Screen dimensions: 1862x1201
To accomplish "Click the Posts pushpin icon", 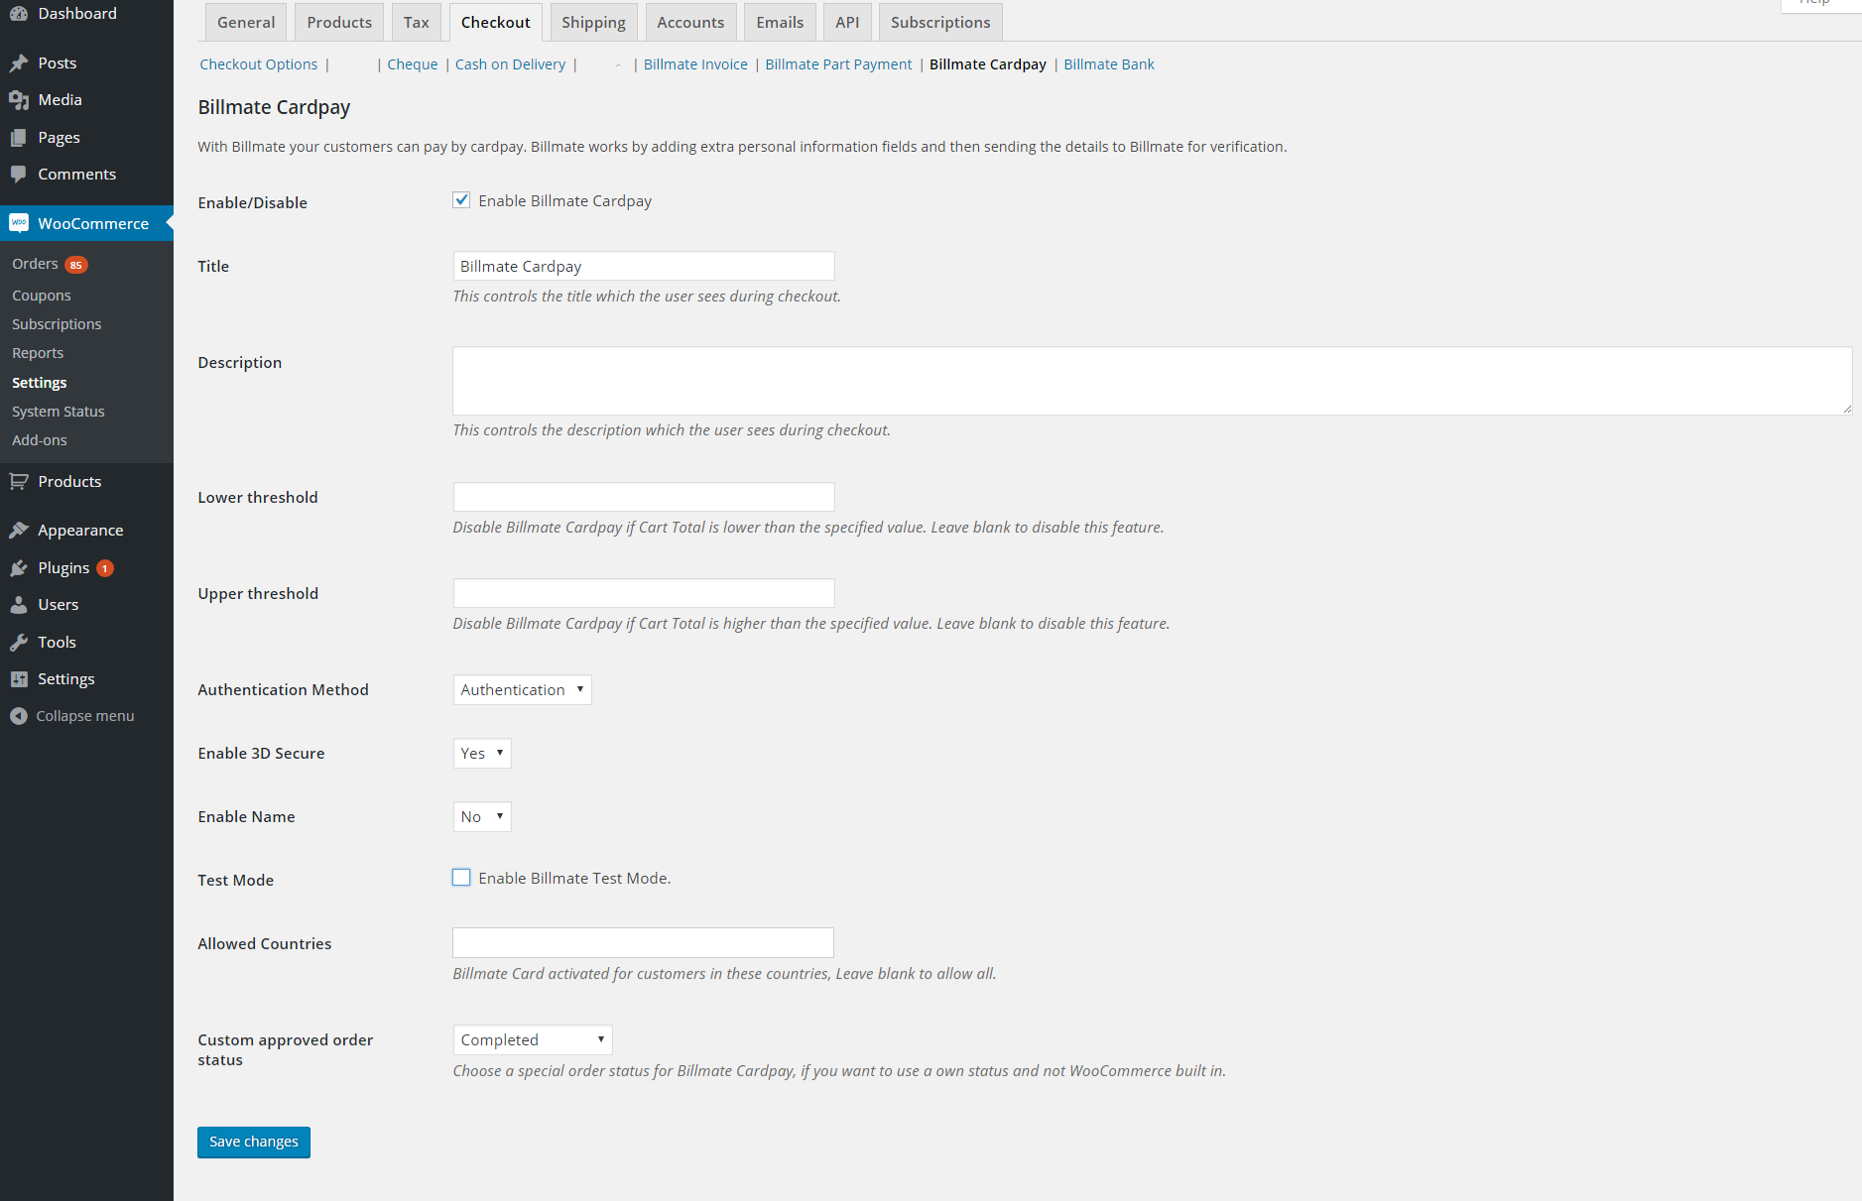I will pos(19,63).
